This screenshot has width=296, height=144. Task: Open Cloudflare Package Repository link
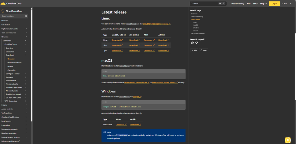pyautogui.click(x=157, y=24)
